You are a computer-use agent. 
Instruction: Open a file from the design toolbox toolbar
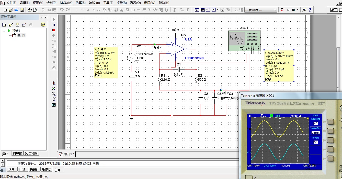click(10, 25)
